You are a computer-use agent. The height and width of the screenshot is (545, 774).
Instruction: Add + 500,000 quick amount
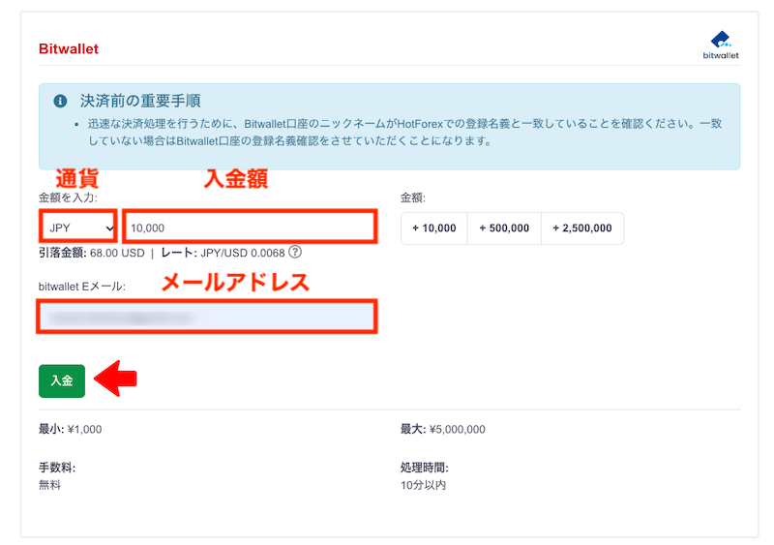(504, 228)
